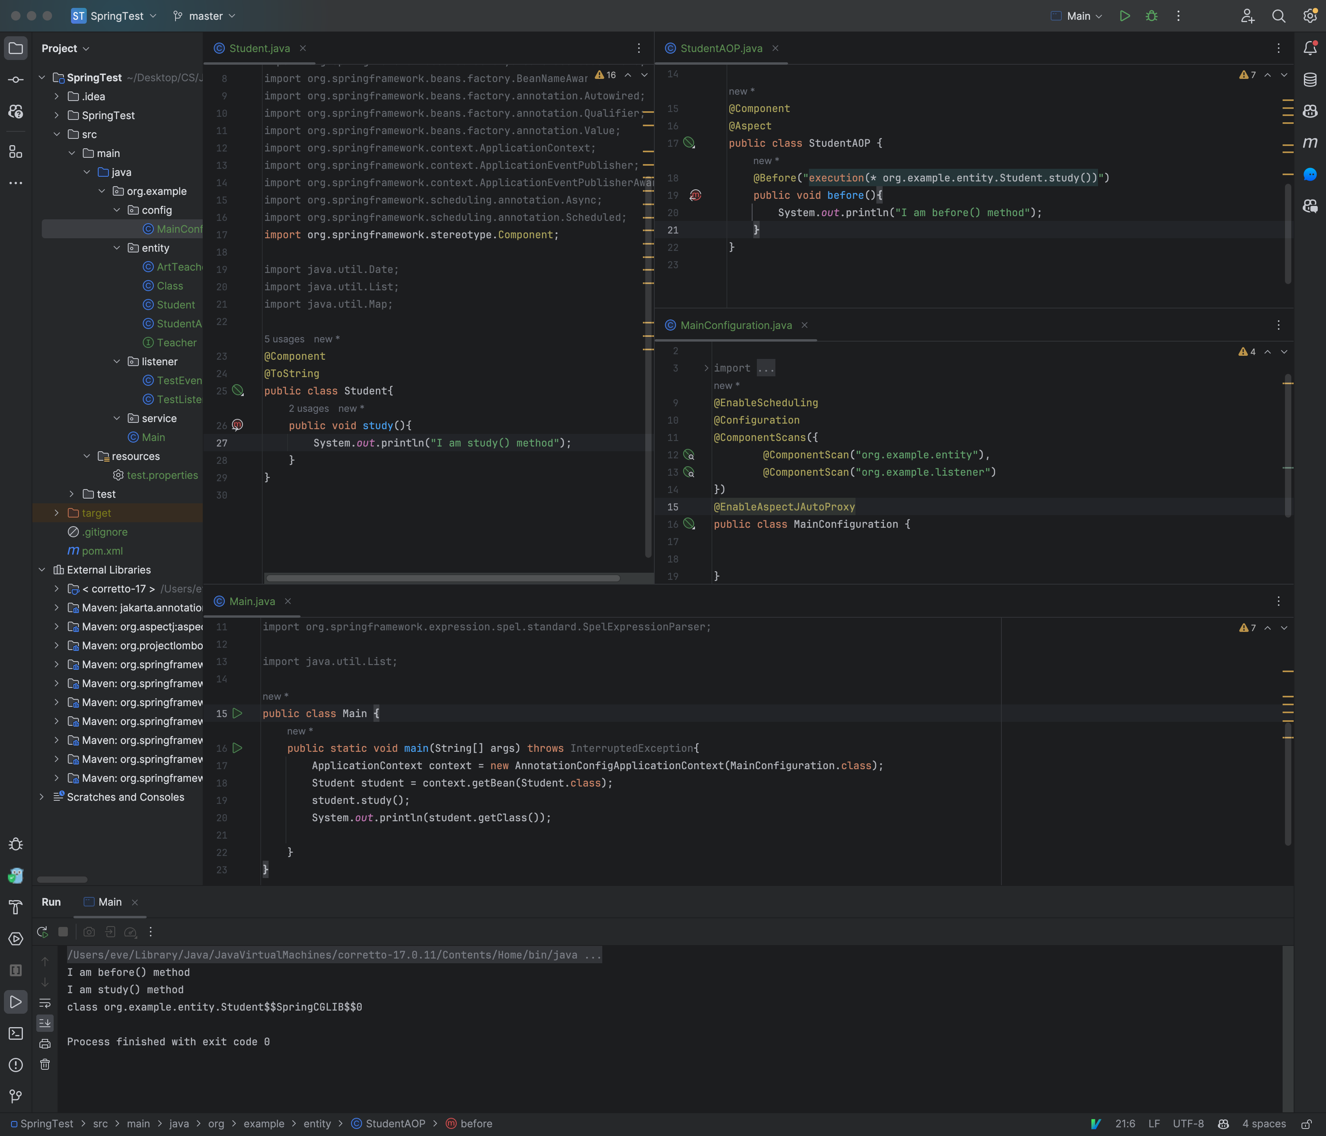The width and height of the screenshot is (1326, 1136).
Task: Open IDE settings gear
Action: pos(1309,16)
